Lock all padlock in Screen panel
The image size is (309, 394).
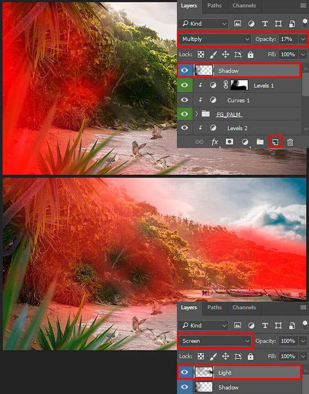point(251,356)
